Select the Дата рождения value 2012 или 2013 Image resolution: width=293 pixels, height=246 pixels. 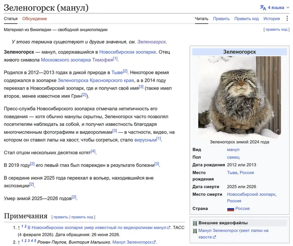241,165
